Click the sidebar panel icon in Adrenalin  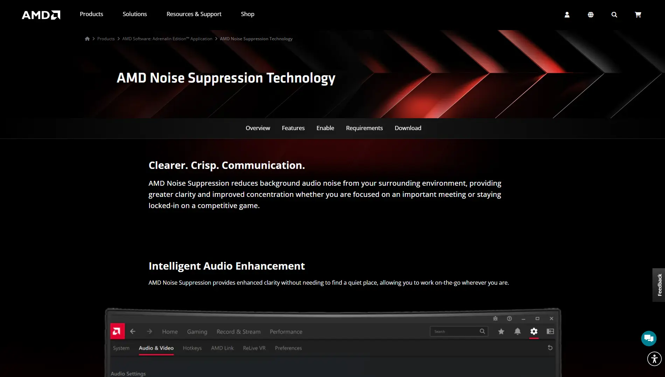(x=550, y=331)
